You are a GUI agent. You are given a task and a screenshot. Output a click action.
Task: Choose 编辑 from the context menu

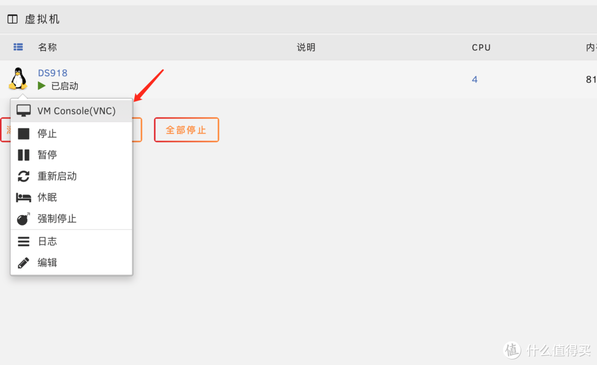click(48, 262)
